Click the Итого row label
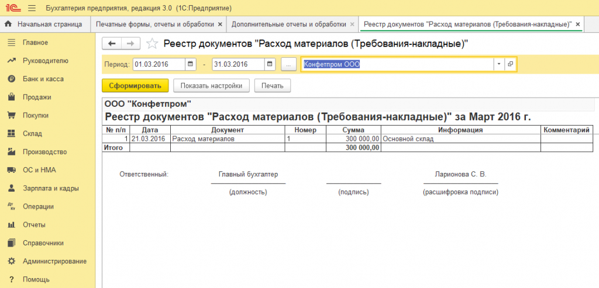599x288 pixels. (x=113, y=148)
